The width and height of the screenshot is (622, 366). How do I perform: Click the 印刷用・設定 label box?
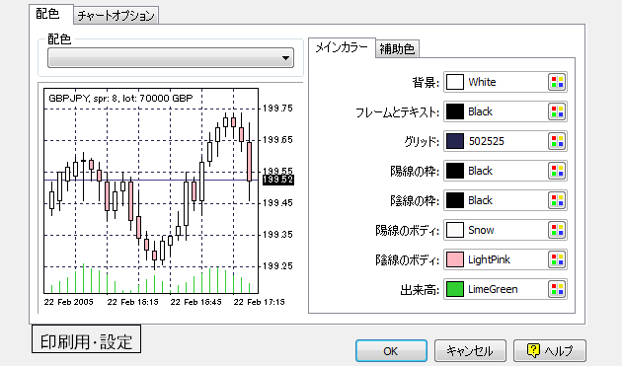tap(86, 339)
